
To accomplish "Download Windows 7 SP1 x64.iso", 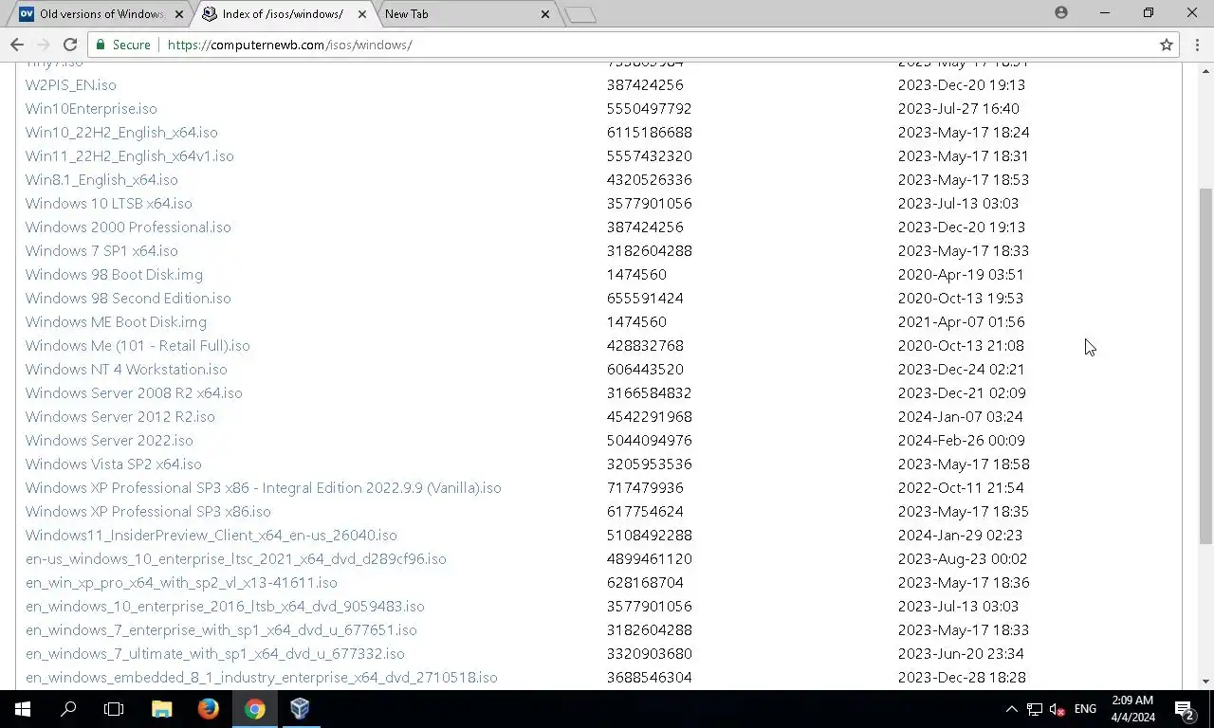I will 101,250.
